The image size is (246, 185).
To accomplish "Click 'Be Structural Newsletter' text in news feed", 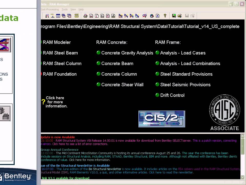I will [x=105, y=169].
